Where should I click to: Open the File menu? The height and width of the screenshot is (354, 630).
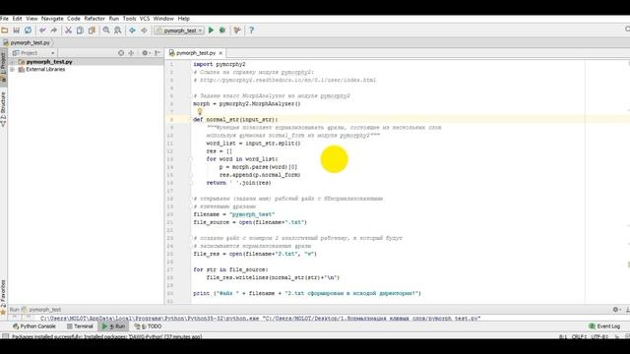point(4,19)
